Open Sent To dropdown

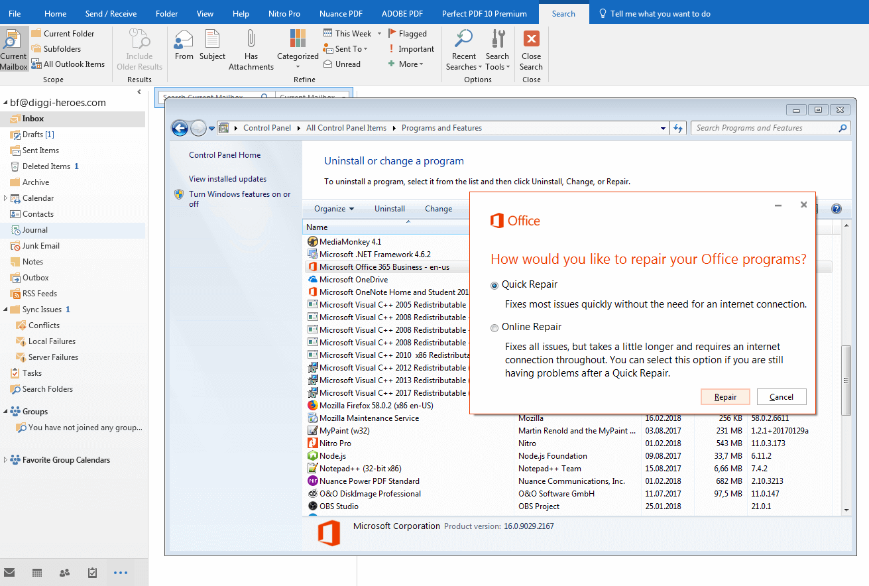(x=346, y=49)
